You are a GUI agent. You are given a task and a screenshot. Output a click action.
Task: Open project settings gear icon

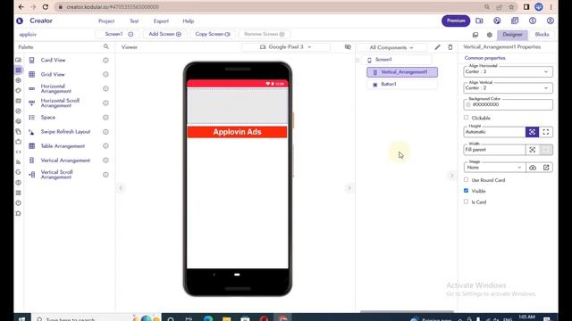[x=489, y=35]
